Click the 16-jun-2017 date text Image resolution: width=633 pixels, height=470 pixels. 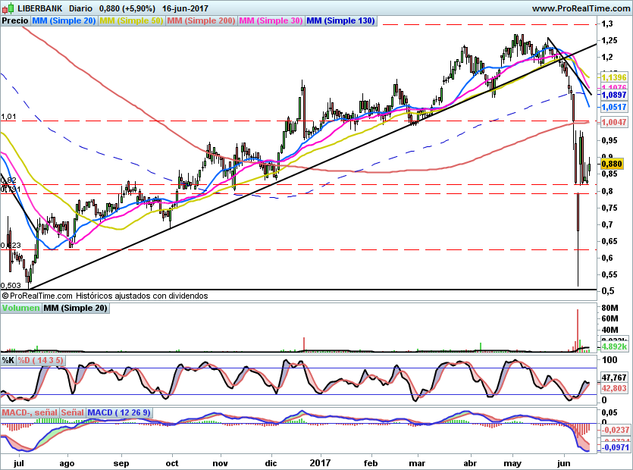(x=185, y=8)
